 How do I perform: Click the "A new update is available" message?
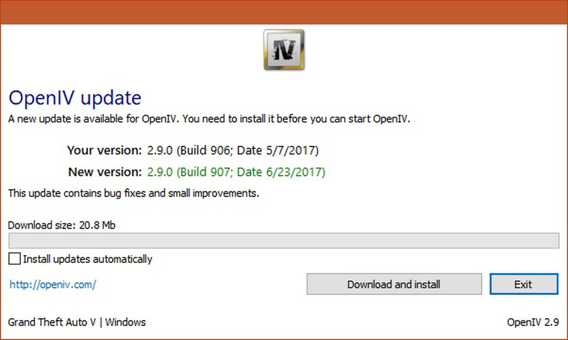coord(209,119)
